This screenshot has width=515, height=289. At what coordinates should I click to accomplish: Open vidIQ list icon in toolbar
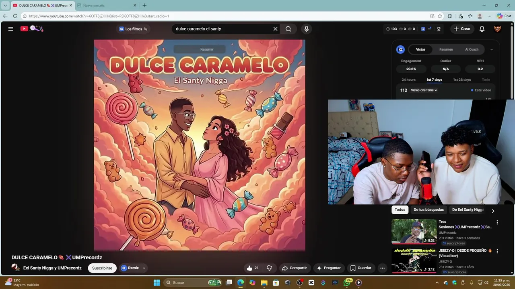[430, 29]
